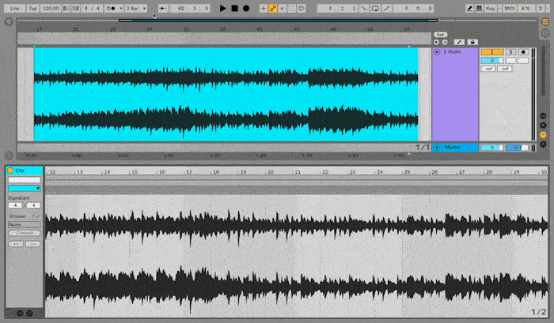The image size is (554, 323).
Task: Toggle the computer MIDI keyboard icon
Action: pyautogui.click(x=479, y=8)
